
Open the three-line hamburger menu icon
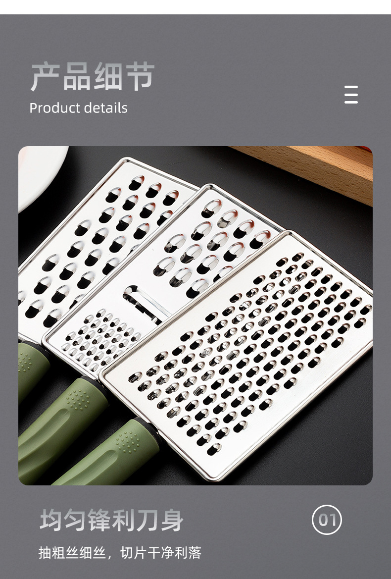pos(351,95)
